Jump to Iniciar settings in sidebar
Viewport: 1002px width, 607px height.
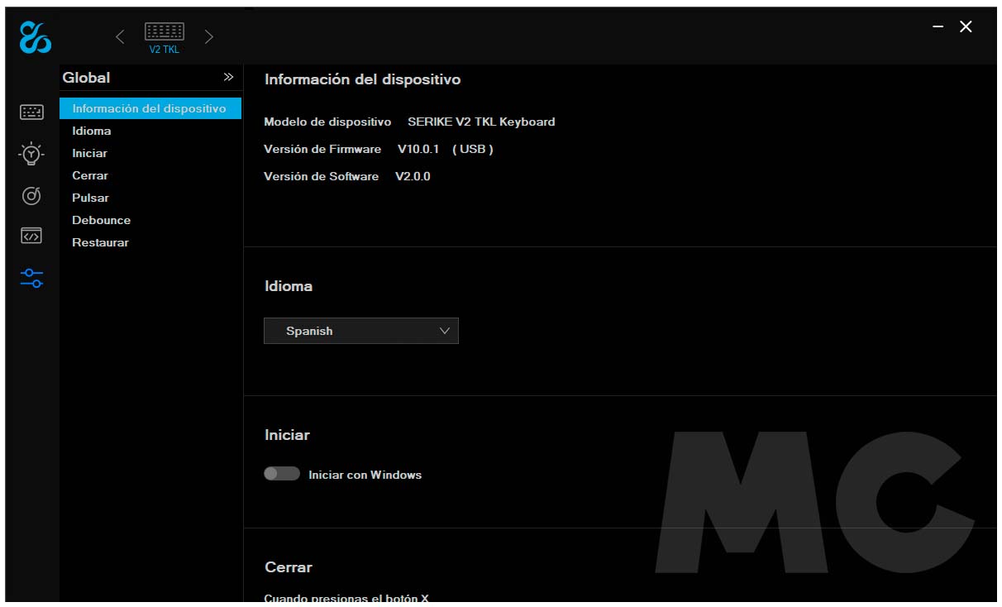pos(89,153)
